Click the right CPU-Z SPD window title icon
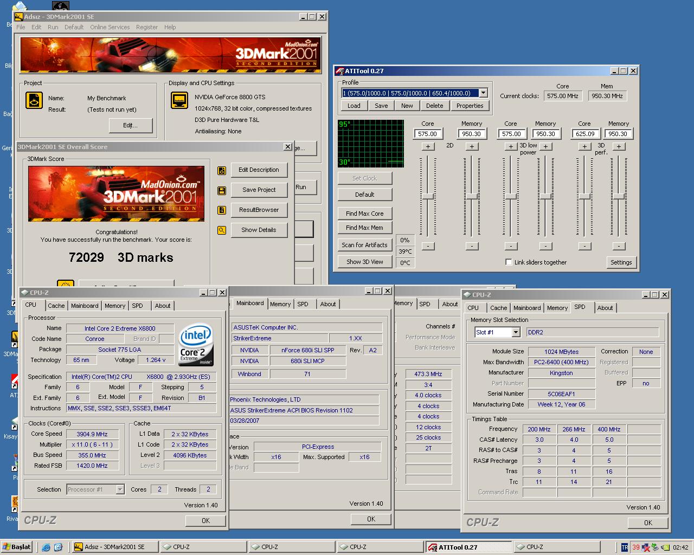 [x=467, y=295]
